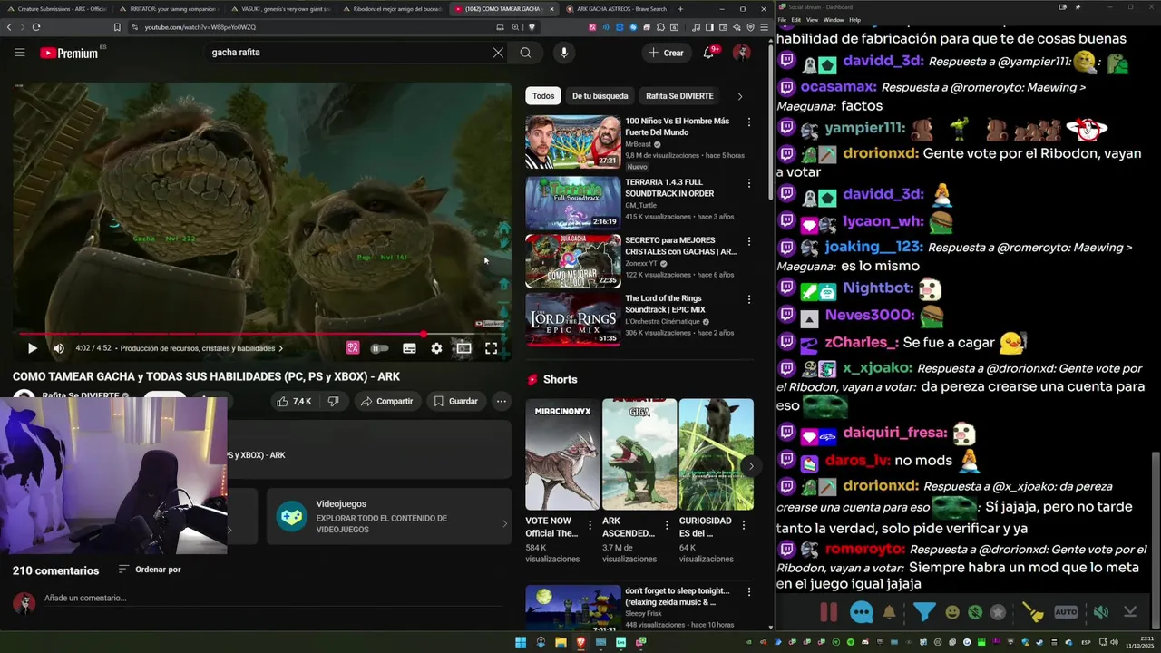Select the 'De tu búsqueda' chip
The width and height of the screenshot is (1161, 653).
pos(600,96)
